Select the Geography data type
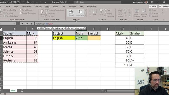 point(80,13)
